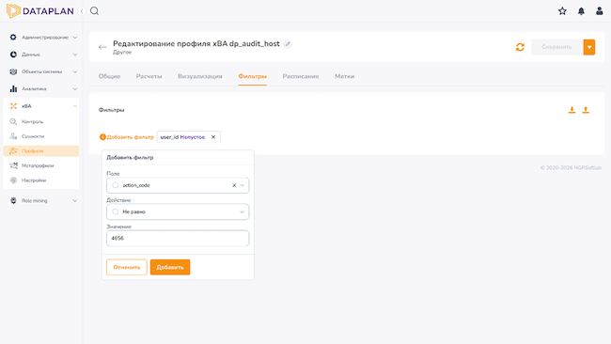Click the Сущности people icon
This screenshot has width=611, height=344.
13,136
